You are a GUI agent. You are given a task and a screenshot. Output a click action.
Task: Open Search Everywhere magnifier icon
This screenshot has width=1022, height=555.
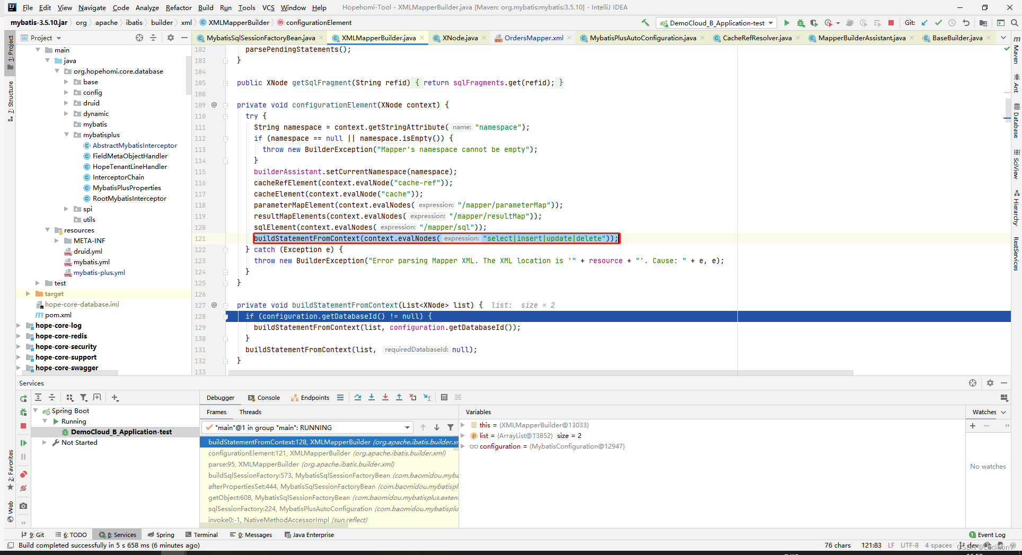(x=1014, y=23)
